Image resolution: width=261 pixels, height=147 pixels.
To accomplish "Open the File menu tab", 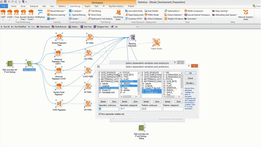I will [4, 6].
